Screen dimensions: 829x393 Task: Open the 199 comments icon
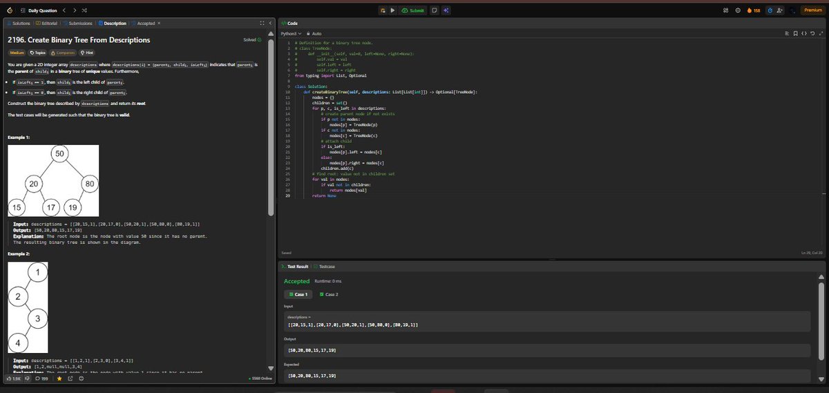tap(41, 378)
